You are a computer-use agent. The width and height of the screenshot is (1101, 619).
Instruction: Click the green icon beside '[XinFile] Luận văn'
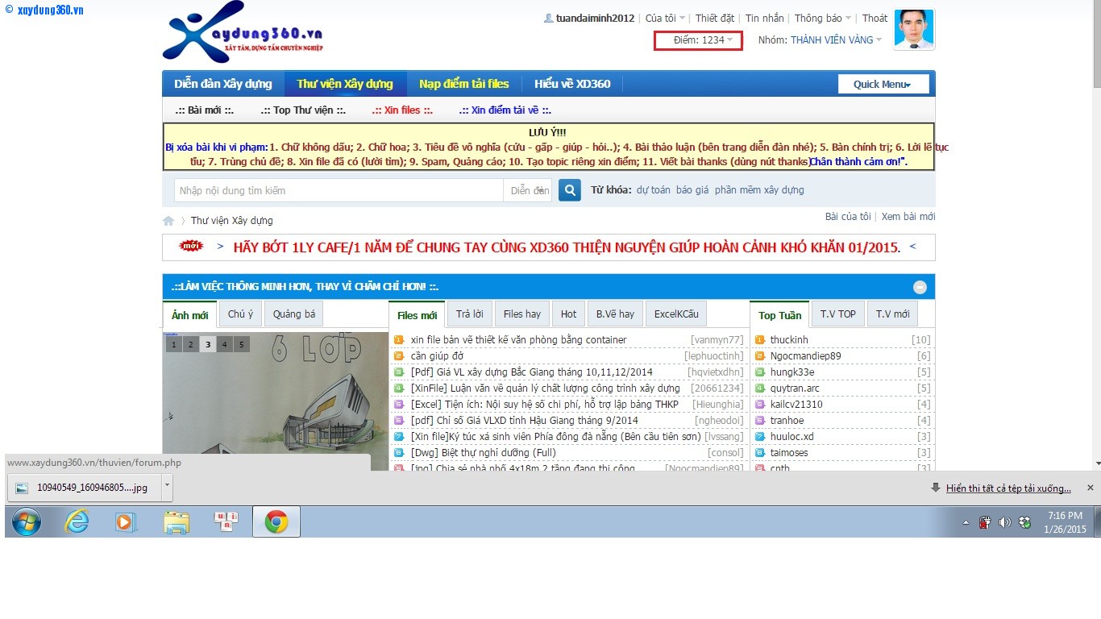point(399,388)
